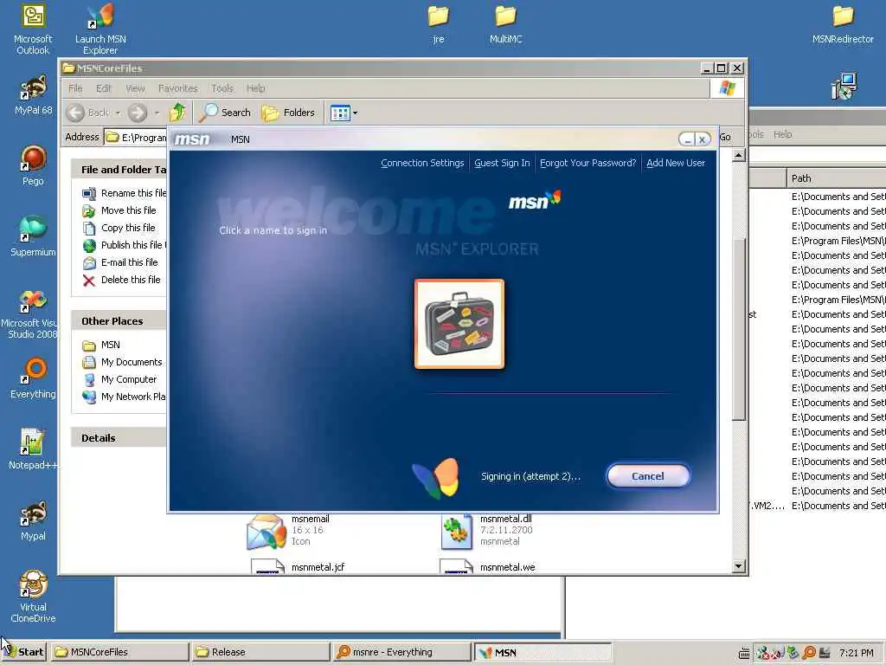Open the Edit menu in MSNCoreFiles
Screen dimensions: 886x665
click(x=104, y=88)
